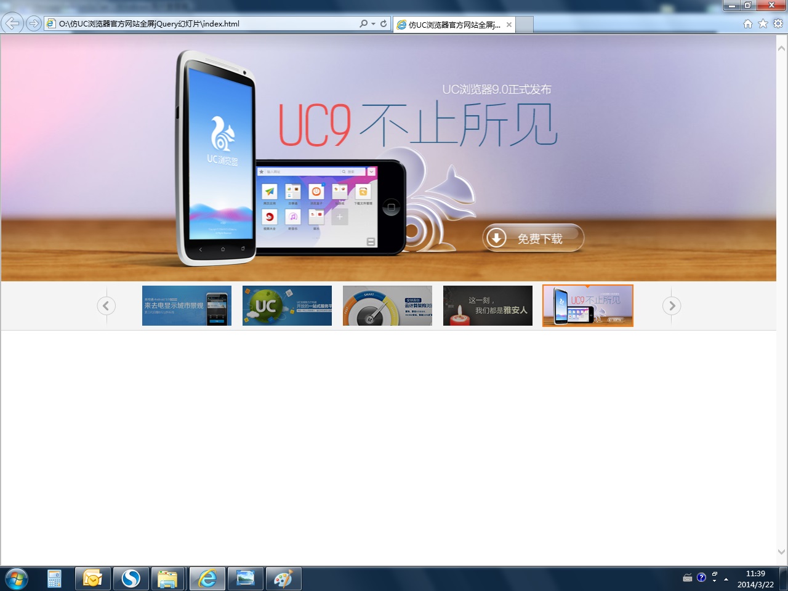Image resolution: width=788 pixels, height=591 pixels.
Task: Select the 我们都是雅安人 thumbnail
Action: point(488,305)
